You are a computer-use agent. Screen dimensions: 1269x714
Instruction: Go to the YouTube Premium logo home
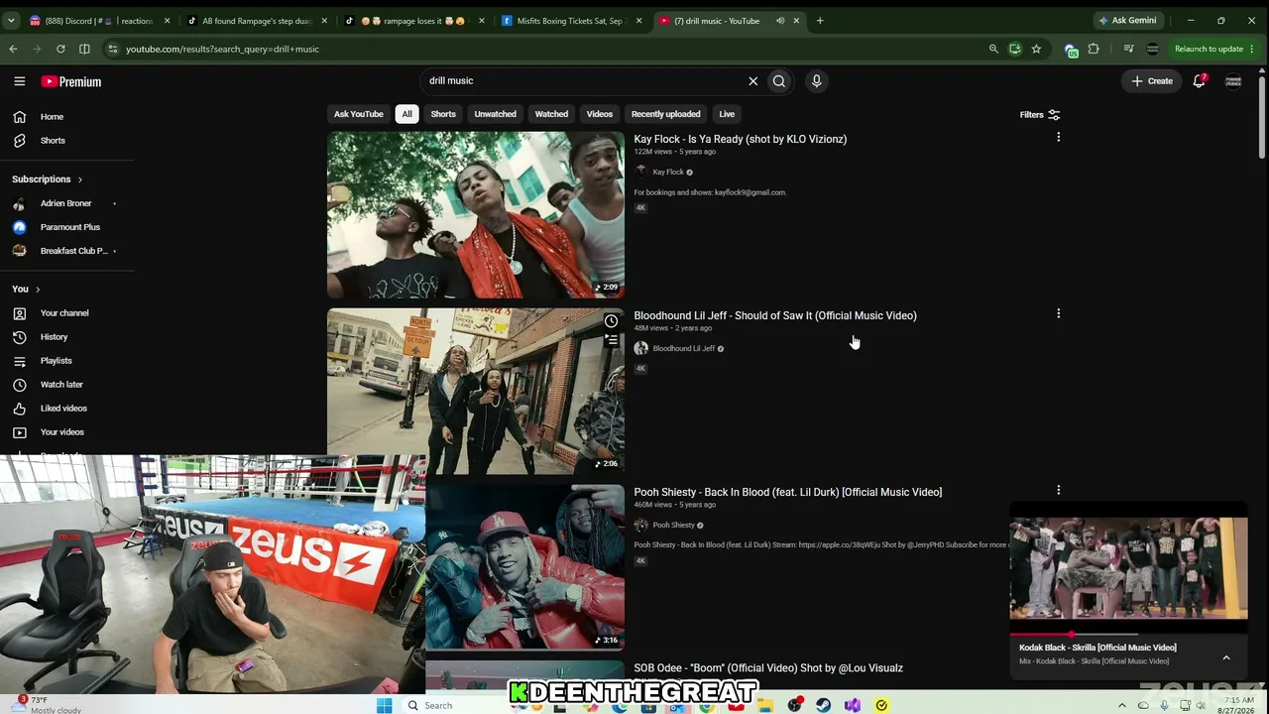(x=71, y=81)
